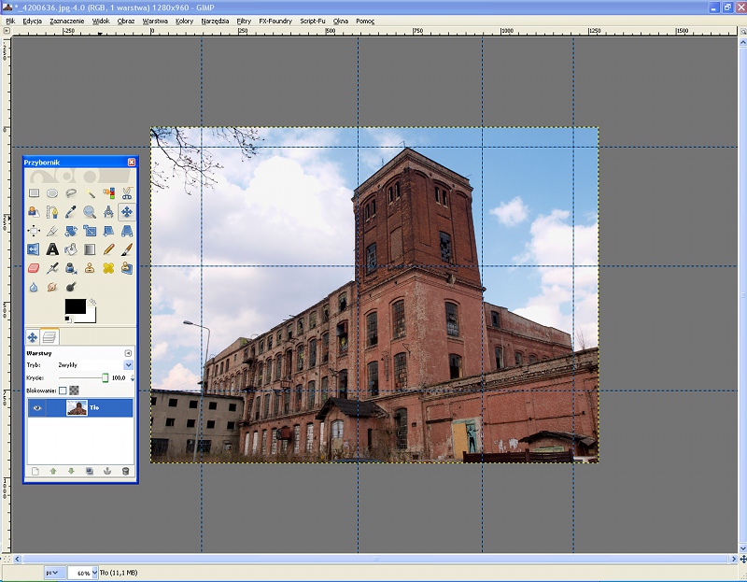Enable the lock pixels checkbox in Blokowanie
Screen dimensions: 747x582
pyautogui.click(x=63, y=390)
